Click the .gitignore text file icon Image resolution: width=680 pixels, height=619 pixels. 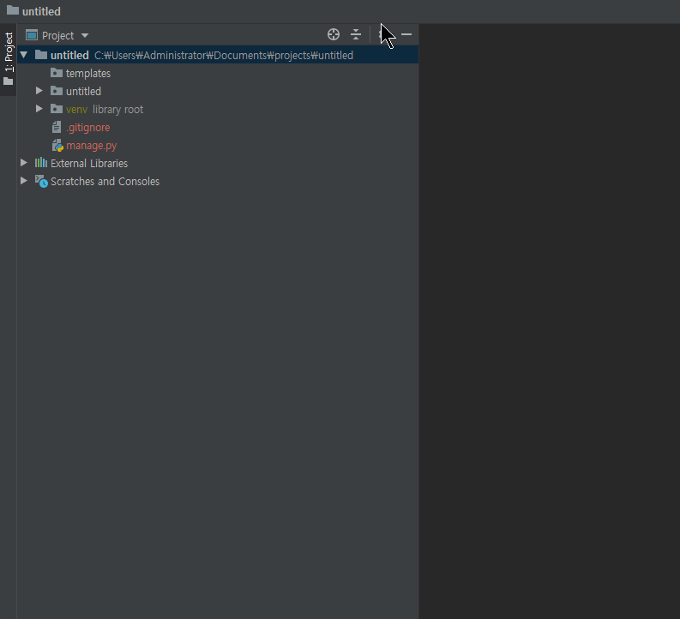[57, 127]
